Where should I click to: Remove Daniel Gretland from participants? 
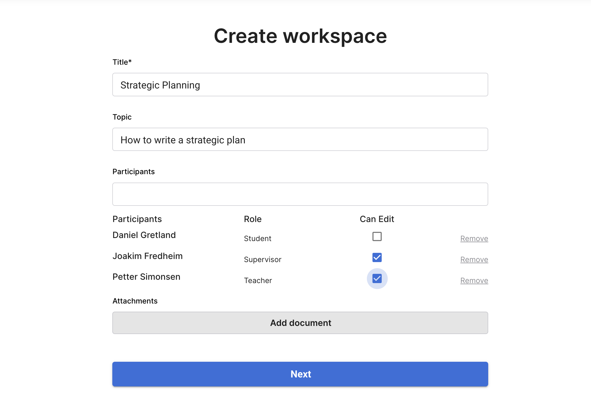(x=474, y=239)
